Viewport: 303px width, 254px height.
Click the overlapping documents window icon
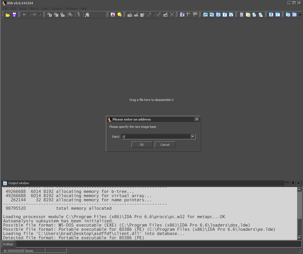click(288, 15)
